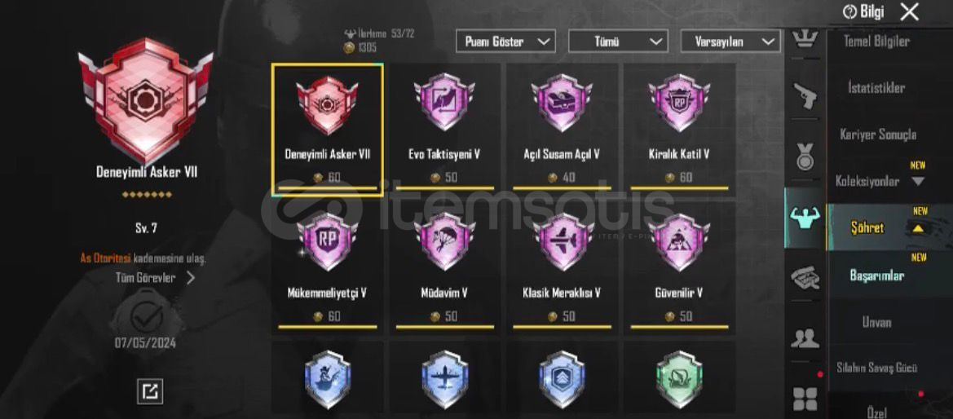Open the Varsayılan sort dropdown
Screen dimensions: 953x419
click(730, 42)
